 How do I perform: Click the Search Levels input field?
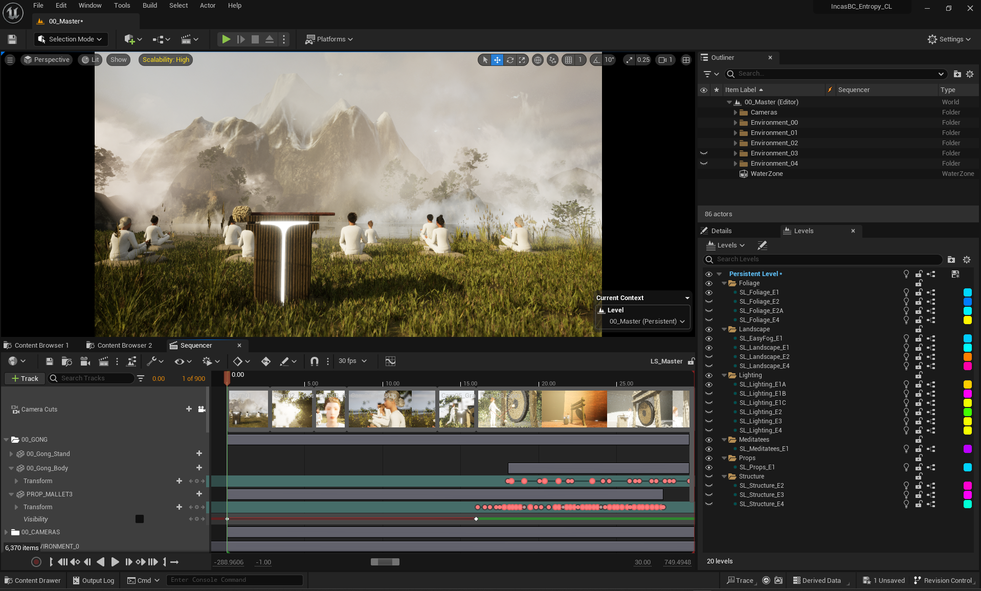point(823,260)
